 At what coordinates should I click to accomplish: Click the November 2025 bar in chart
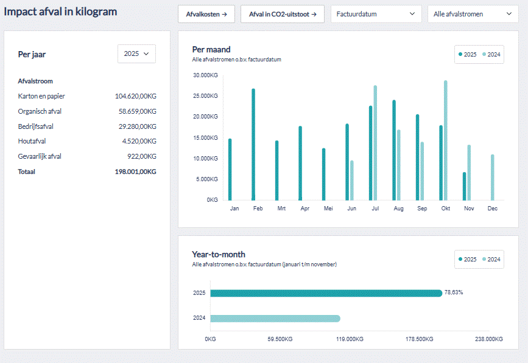[464, 187]
